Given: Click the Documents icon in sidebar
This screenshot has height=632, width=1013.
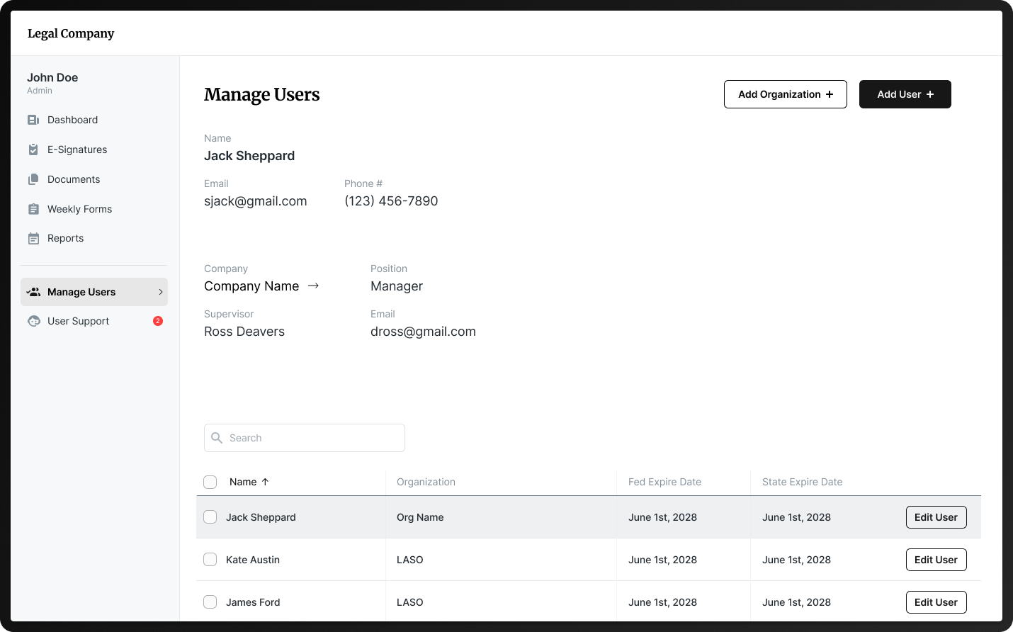Looking at the screenshot, I should click(33, 179).
